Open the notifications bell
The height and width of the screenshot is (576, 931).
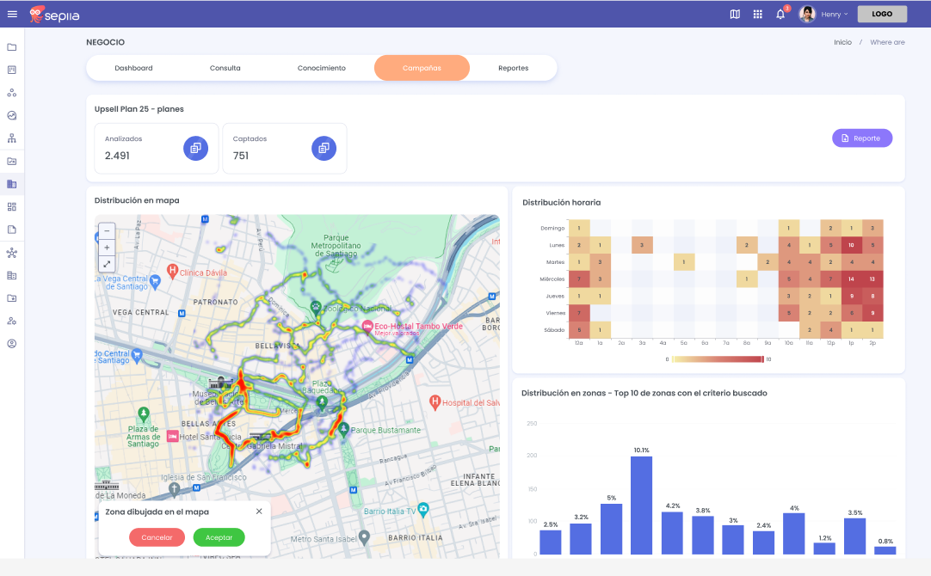(x=780, y=14)
